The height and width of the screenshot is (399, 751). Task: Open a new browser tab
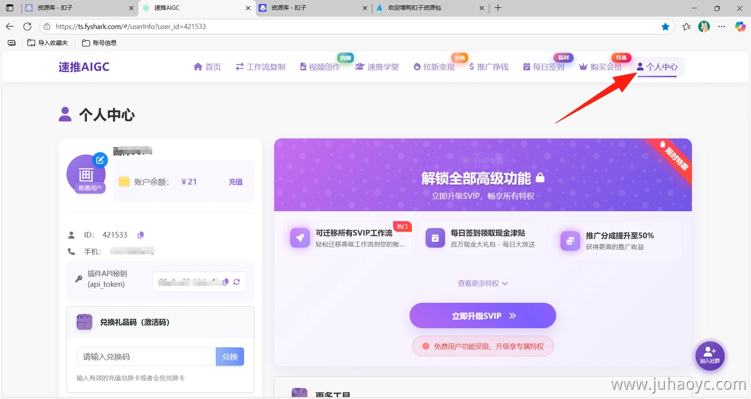point(498,8)
